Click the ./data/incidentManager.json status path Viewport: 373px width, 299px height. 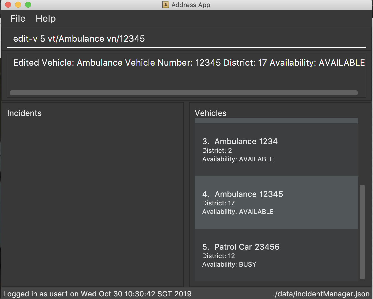(x=321, y=294)
